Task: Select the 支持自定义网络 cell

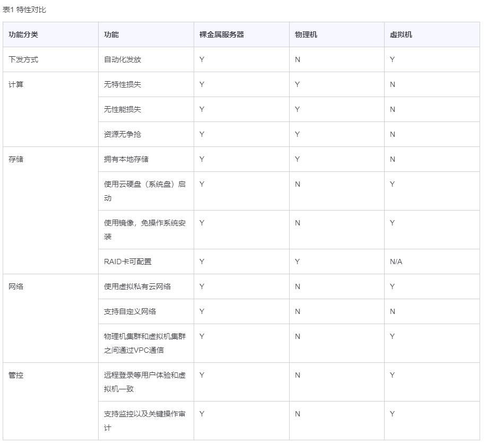Action: point(130,311)
